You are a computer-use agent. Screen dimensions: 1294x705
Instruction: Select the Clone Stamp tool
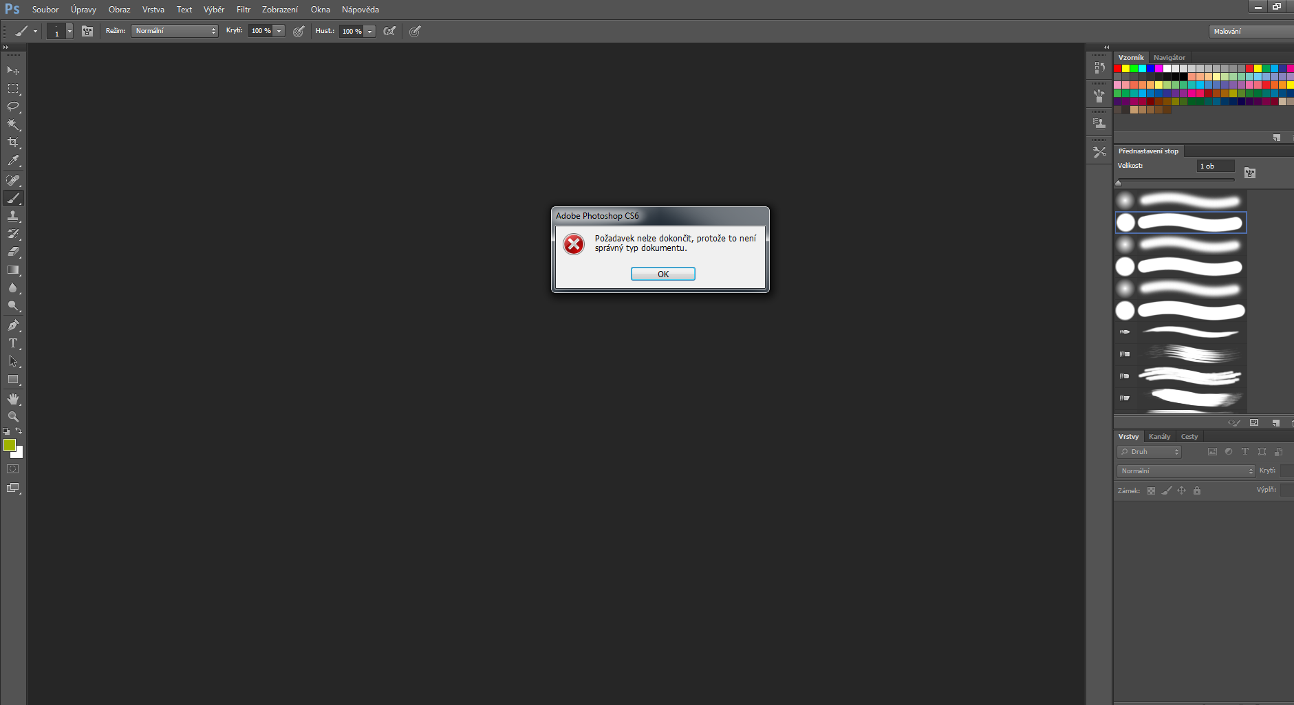coord(13,216)
